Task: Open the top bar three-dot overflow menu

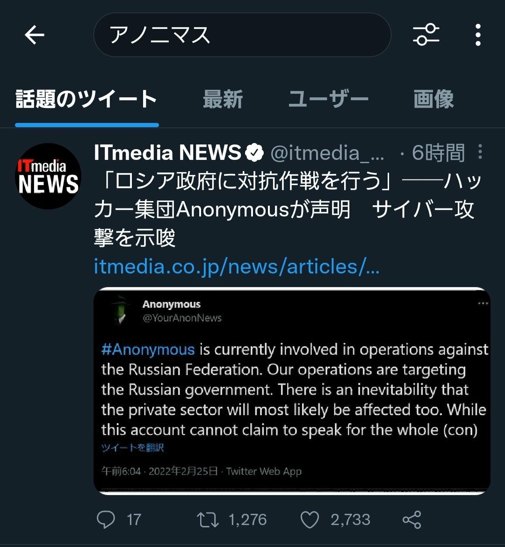Action: [x=478, y=35]
